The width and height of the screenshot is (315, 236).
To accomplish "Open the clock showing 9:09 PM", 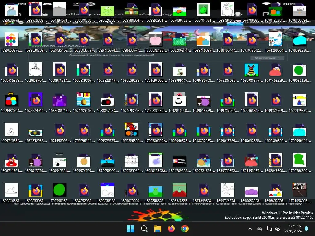I will (x=293, y=229).
